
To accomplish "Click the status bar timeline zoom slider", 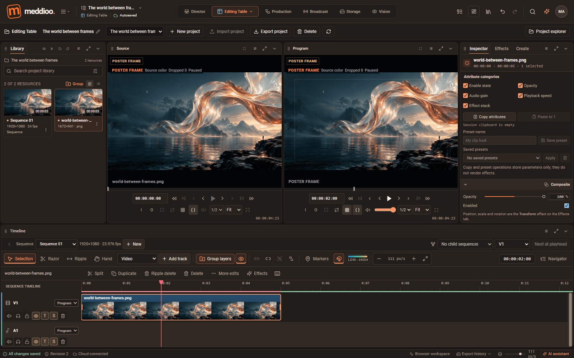I will tap(515, 354).
